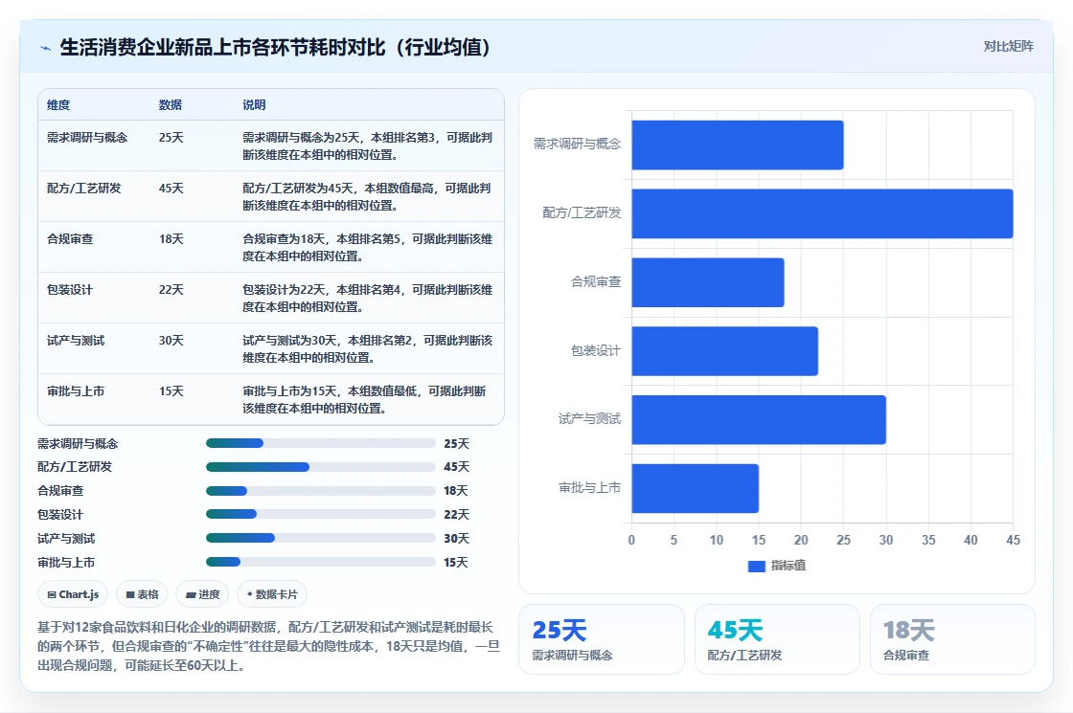Click the summary paragraph starting 基于对12家
Viewport: 1073px width, 713px height.
click(x=268, y=646)
